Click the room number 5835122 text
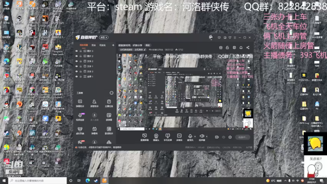The image size is (327, 184). click(169, 49)
